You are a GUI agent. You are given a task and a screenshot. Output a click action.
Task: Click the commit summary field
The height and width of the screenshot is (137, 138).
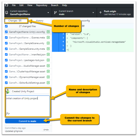pyautogui.click(x=30, y=91)
